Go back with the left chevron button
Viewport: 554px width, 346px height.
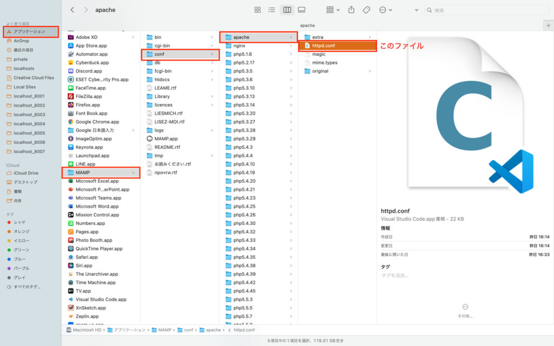[x=72, y=10]
